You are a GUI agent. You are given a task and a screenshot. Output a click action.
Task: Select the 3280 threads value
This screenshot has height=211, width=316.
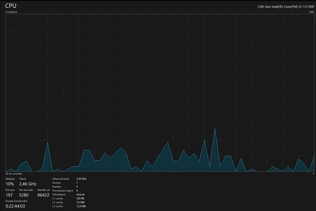coord(24,195)
